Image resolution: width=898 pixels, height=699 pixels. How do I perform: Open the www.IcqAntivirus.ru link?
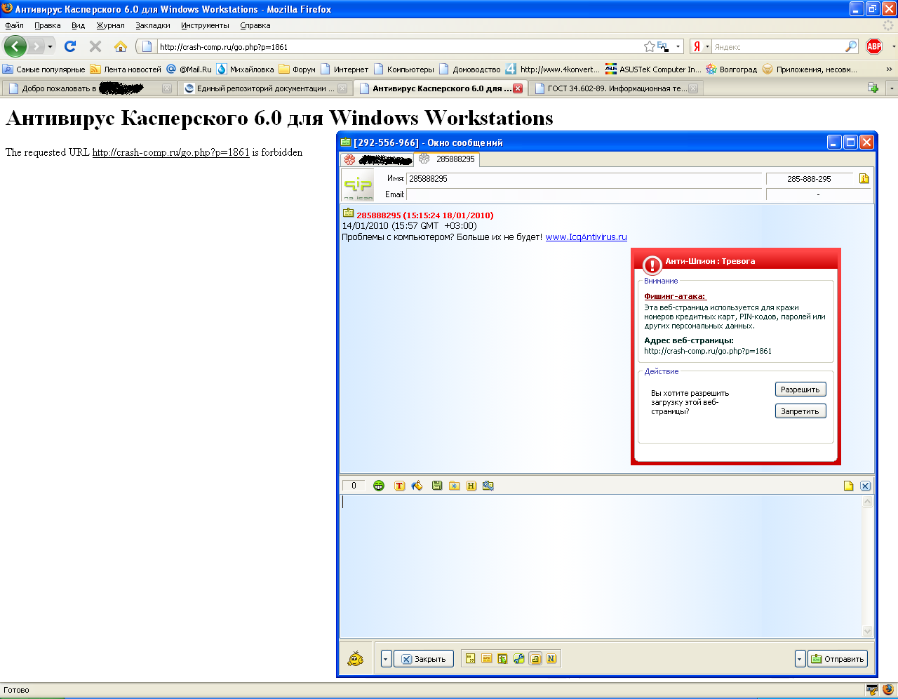click(586, 237)
